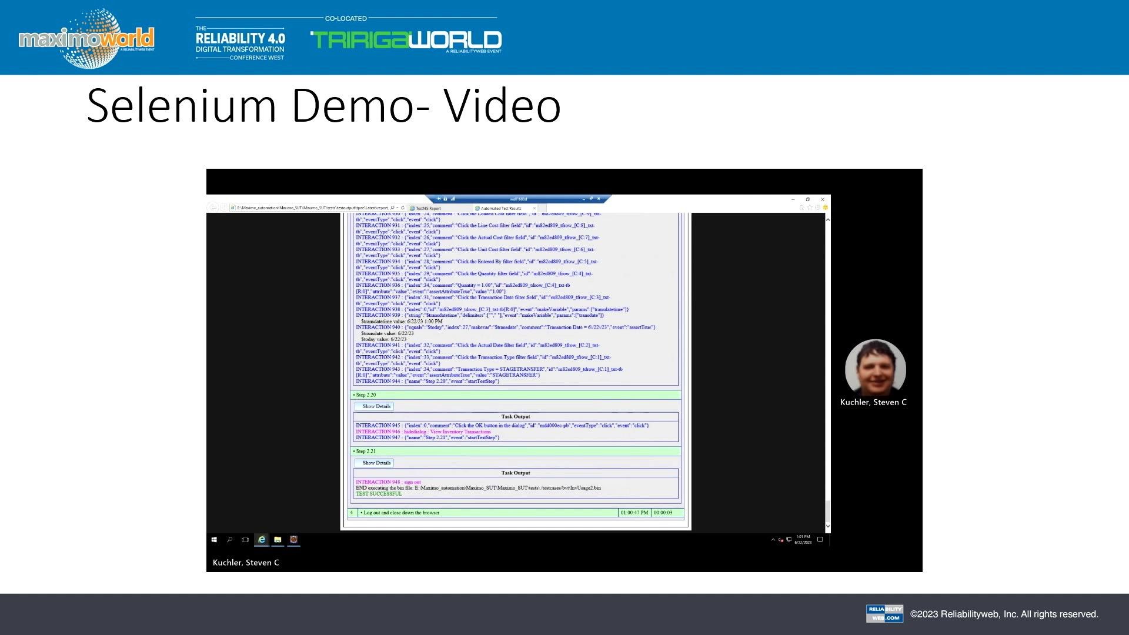
Task: Click the Kuchler, Steven C profile photo
Action: tap(875, 369)
